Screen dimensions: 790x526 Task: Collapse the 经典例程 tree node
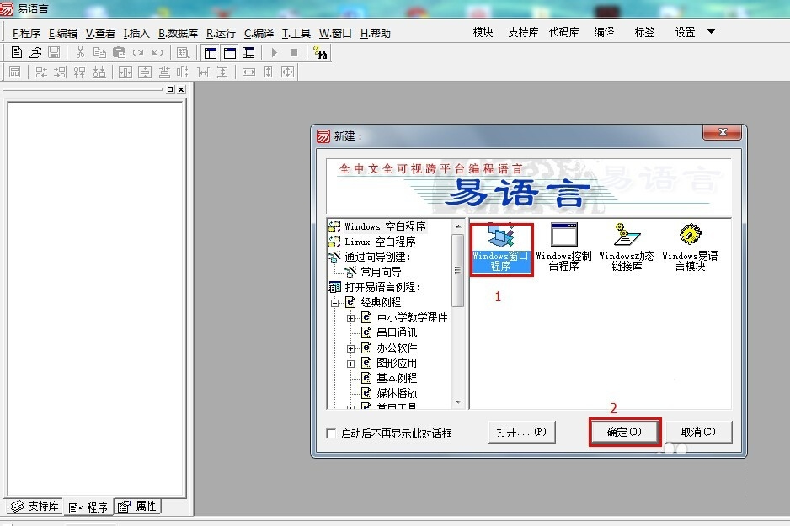click(x=334, y=303)
